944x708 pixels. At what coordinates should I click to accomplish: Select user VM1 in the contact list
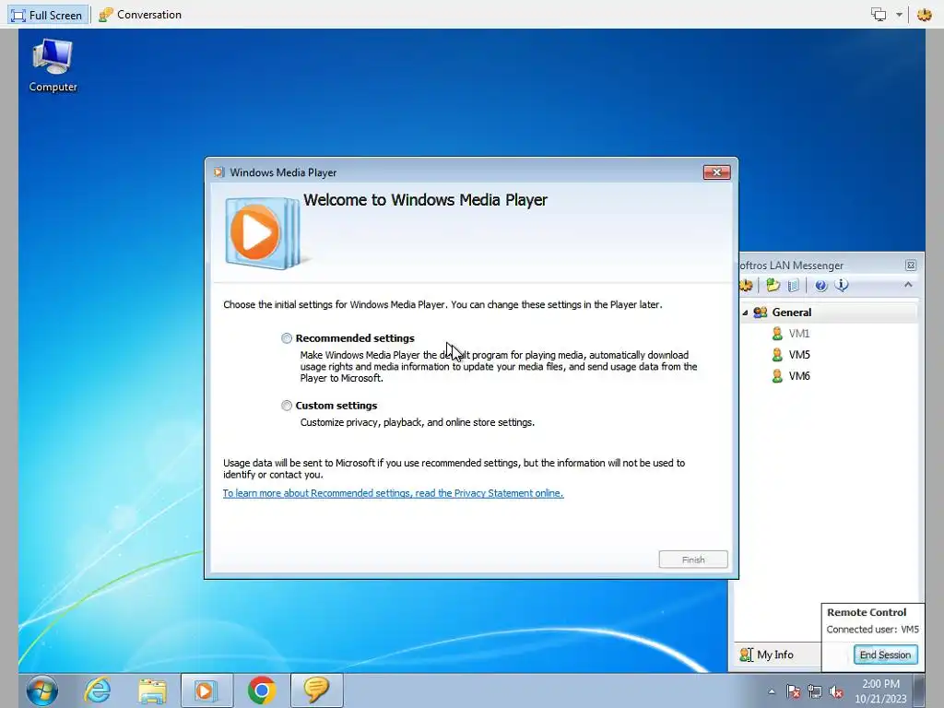pos(799,334)
